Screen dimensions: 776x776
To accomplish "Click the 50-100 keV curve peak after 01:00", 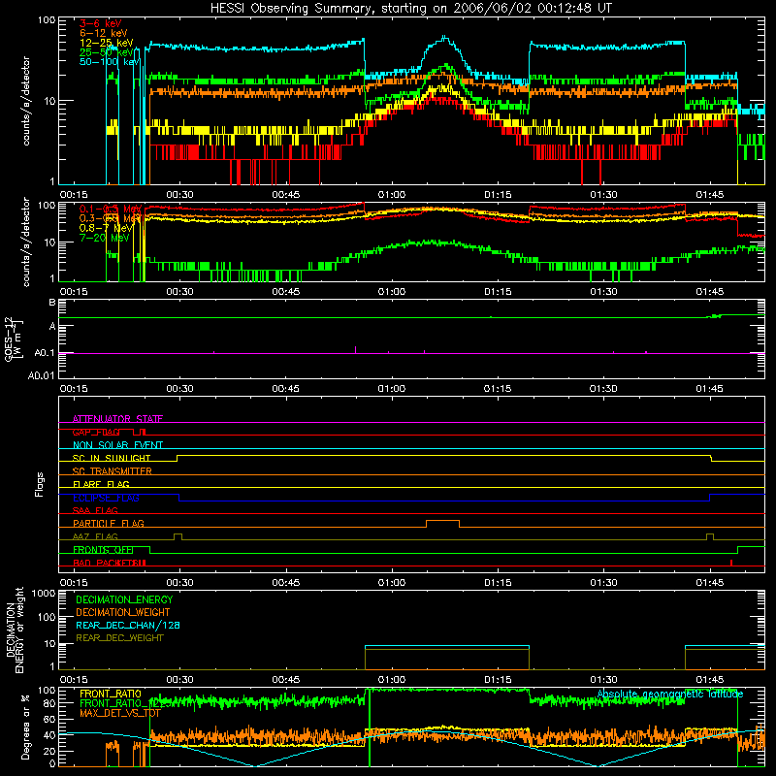I will point(444,37).
